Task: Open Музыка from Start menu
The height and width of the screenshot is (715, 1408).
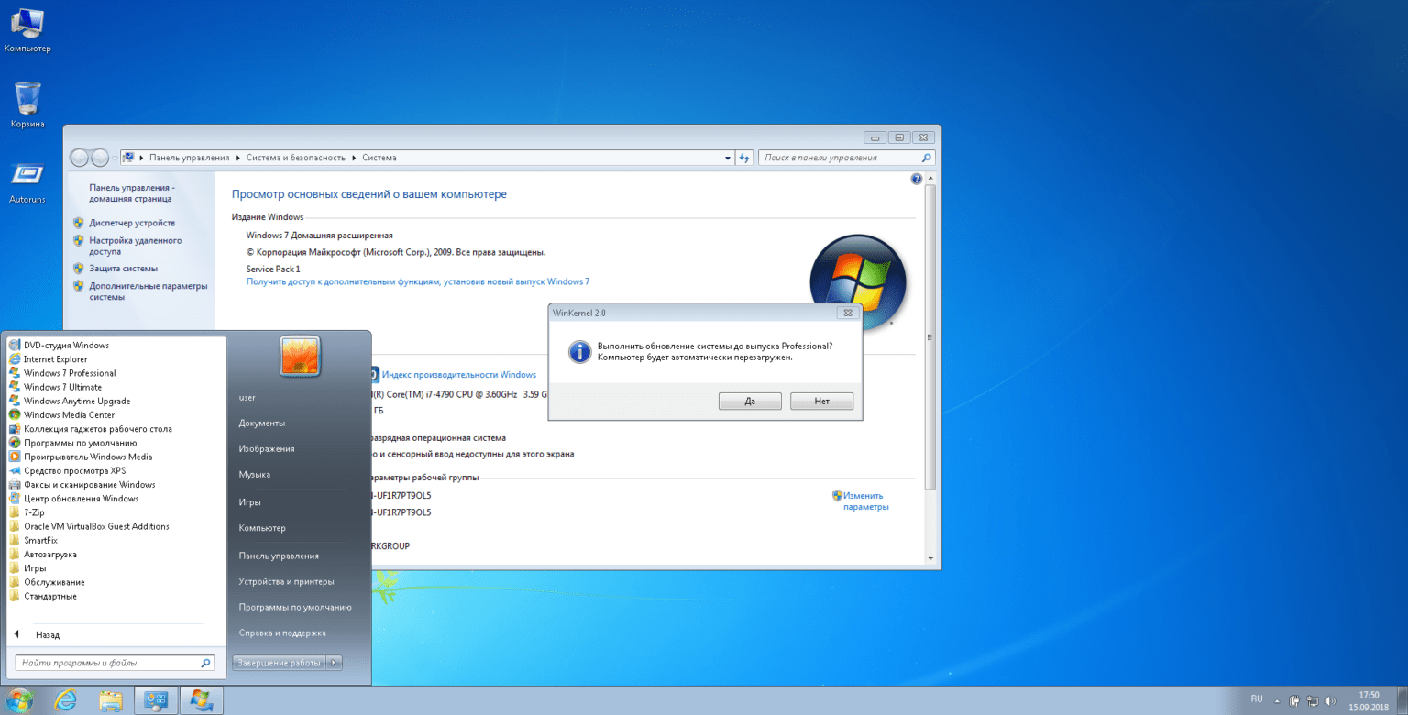Action: point(255,475)
